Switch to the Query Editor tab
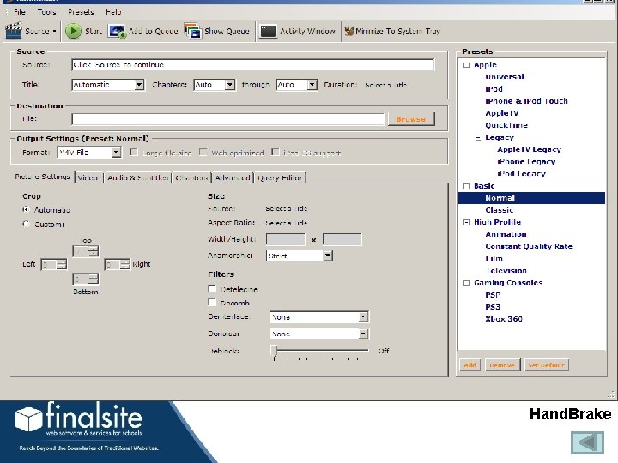This screenshot has height=463, width=618. [x=280, y=177]
